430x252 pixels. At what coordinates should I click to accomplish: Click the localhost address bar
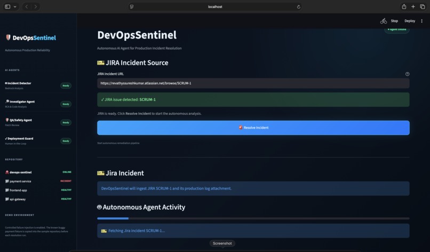(215, 6)
